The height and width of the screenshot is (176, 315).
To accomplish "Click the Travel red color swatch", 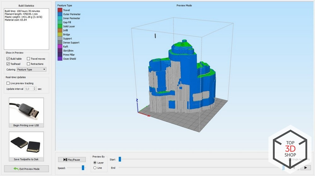I will pyautogui.click(x=60, y=10).
